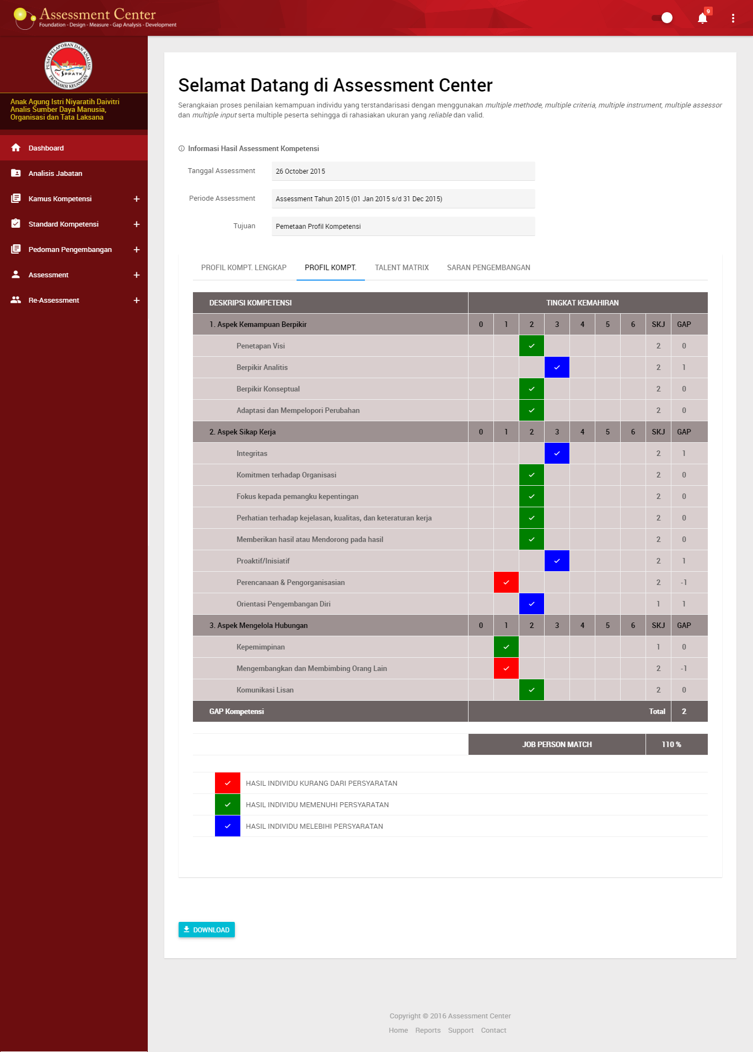
Task: Click the notification bell icon
Action: click(x=702, y=18)
